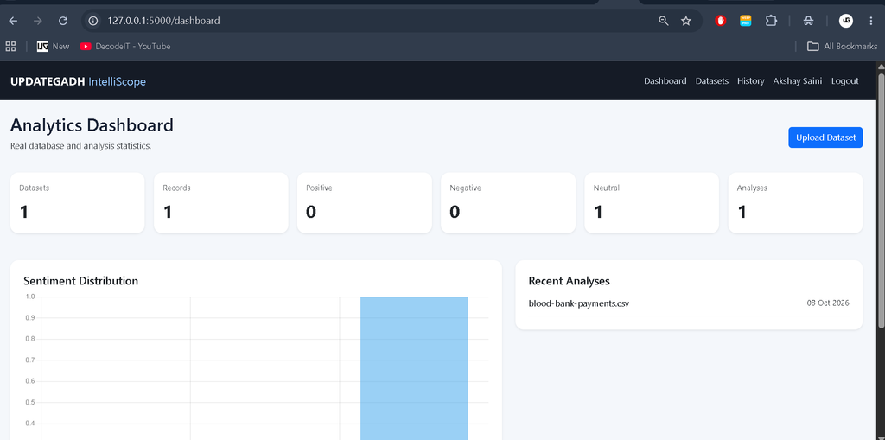Image resolution: width=885 pixels, height=440 pixels.
Task: Reload the page with the refresh icon
Action: [63, 21]
